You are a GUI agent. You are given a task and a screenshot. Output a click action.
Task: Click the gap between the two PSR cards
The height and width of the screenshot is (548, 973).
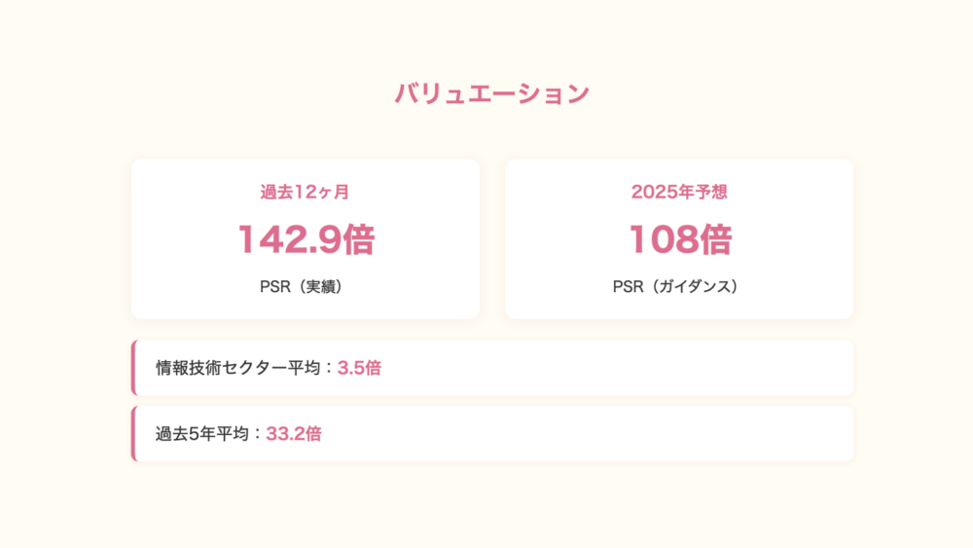[492, 239]
